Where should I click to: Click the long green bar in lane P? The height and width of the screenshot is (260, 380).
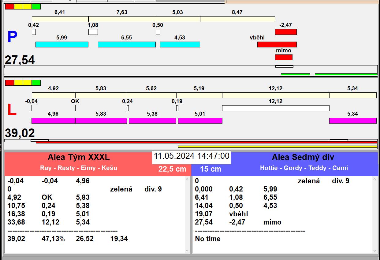coord(346,74)
